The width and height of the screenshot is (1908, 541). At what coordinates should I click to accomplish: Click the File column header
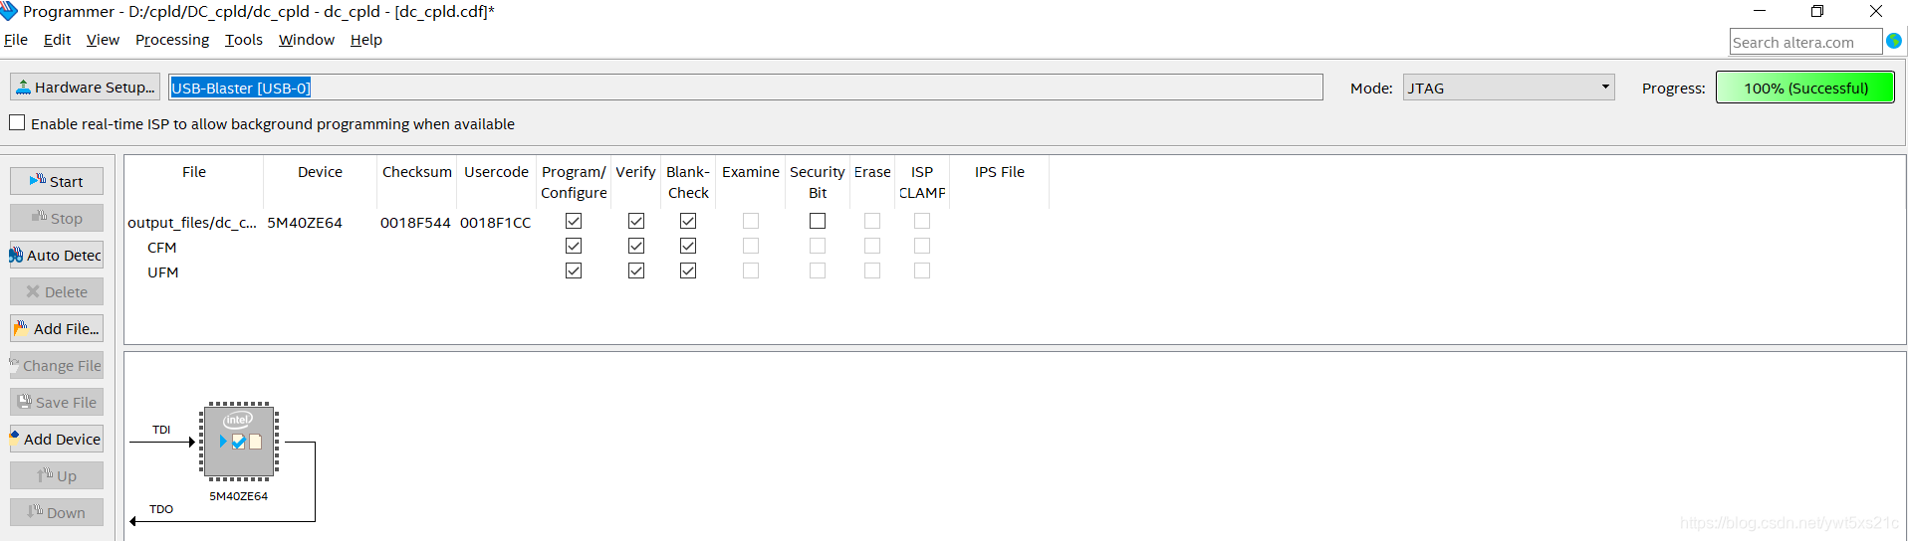tap(194, 172)
